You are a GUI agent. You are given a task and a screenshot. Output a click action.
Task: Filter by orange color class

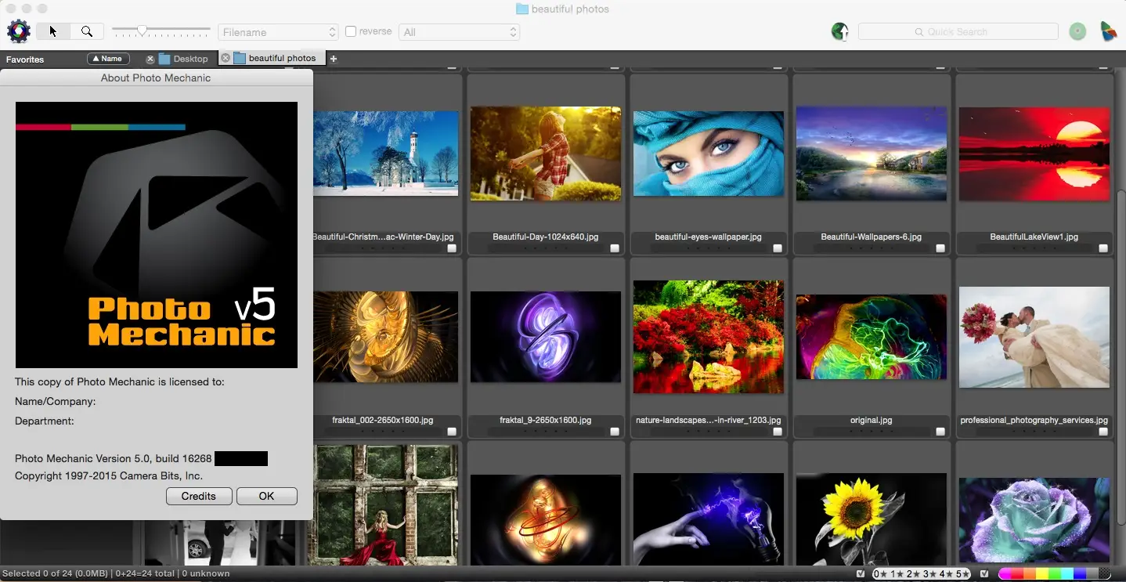[x=1030, y=574]
